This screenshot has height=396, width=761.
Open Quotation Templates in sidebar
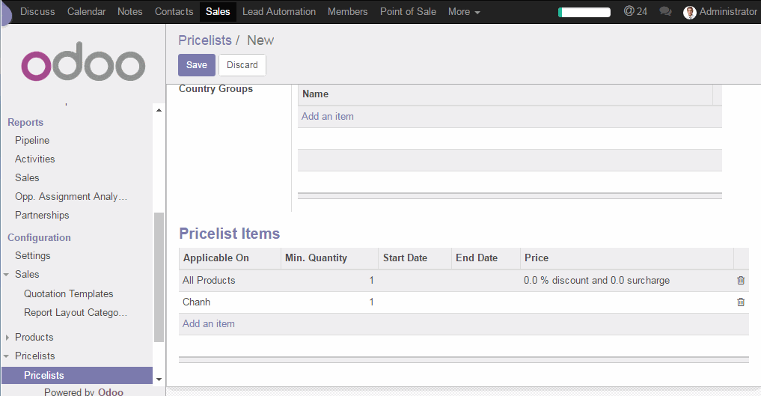click(x=68, y=293)
